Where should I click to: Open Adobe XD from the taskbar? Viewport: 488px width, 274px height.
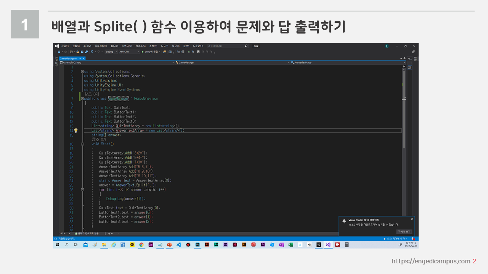[151, 245]
